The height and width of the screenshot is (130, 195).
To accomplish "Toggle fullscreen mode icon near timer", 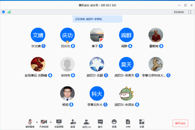I will click(190, 12).
